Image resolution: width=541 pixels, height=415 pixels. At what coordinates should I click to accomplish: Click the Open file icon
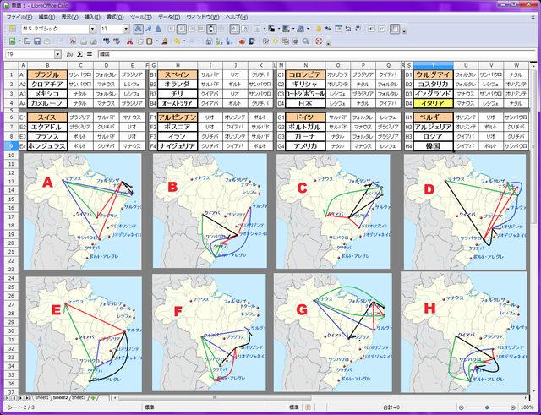(x=27, y=41)
